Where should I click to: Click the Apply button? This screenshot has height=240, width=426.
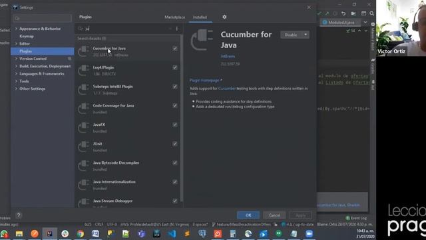click(x=300, y=215)
